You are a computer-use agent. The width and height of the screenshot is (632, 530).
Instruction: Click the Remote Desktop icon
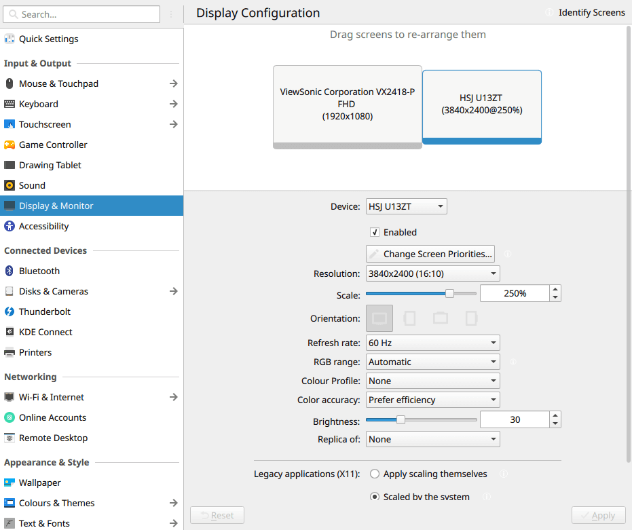click(10, 438)
